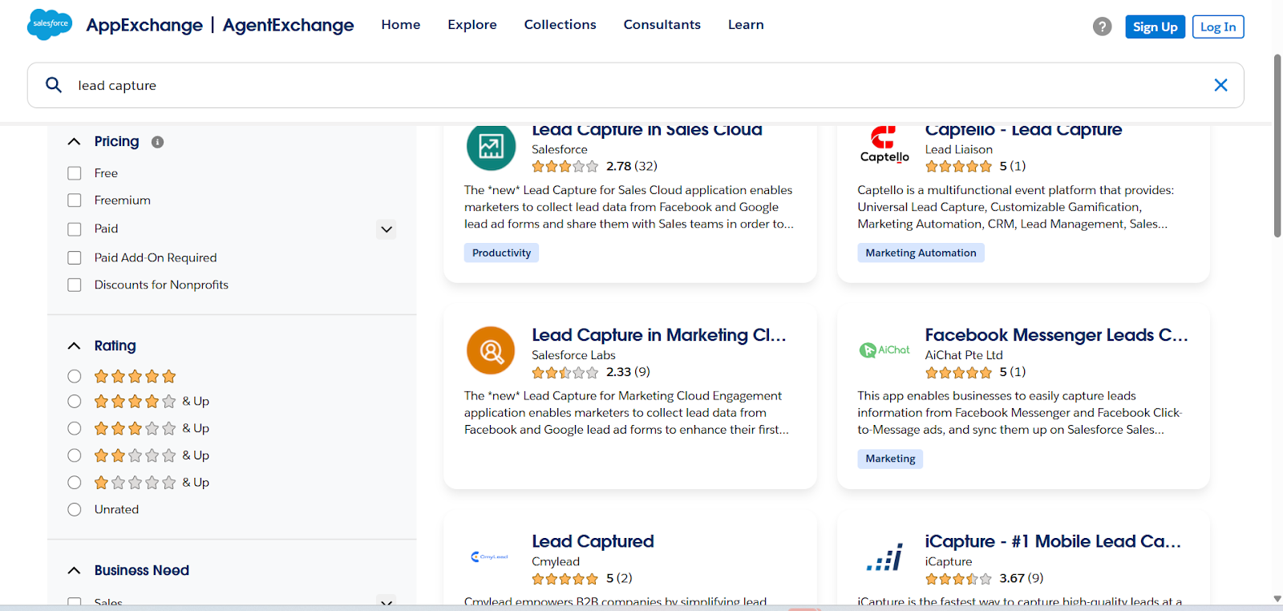This screenshot has height=611, width=1283.
Task: Click the Salesforce cloud logo
Action: tap(50, 25)
